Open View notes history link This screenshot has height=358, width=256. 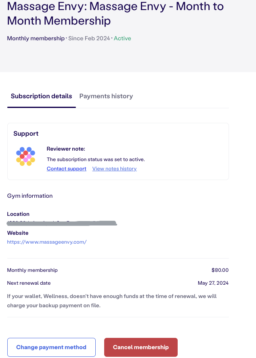pos(115,169)
